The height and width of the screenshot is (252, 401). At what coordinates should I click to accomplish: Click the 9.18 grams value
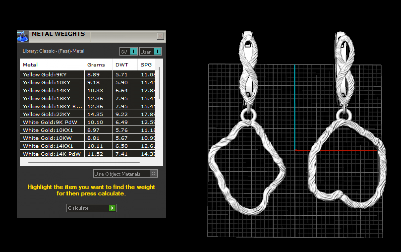93,82
